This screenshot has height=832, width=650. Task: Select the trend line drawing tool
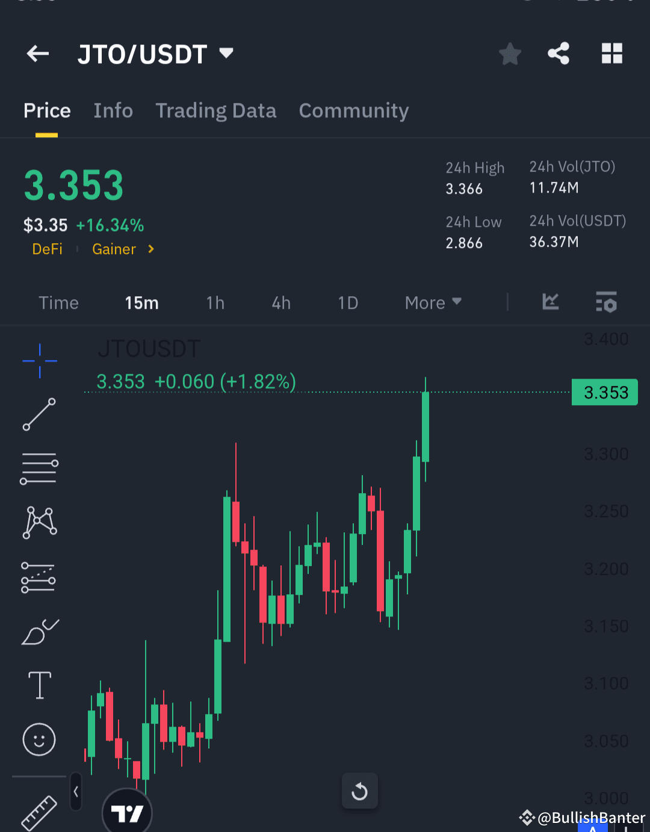pyautogui.click(x=39, y=414)
